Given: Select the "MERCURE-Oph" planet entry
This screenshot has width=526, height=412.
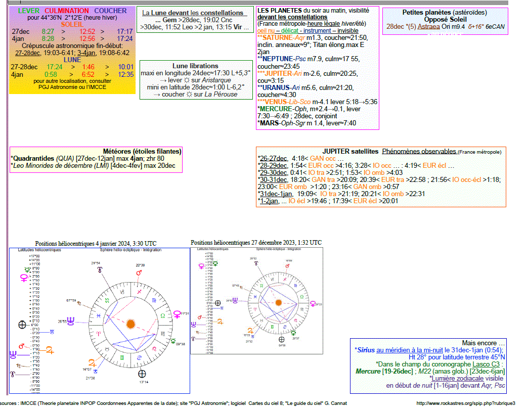Looking at the screenshot, I should (x=283, y=109).
